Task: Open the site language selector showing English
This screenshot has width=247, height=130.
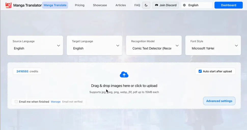Action: pos(197,5)
